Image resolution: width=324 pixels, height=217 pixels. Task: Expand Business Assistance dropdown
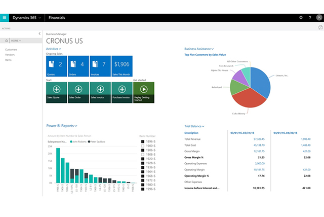(199, 49)
